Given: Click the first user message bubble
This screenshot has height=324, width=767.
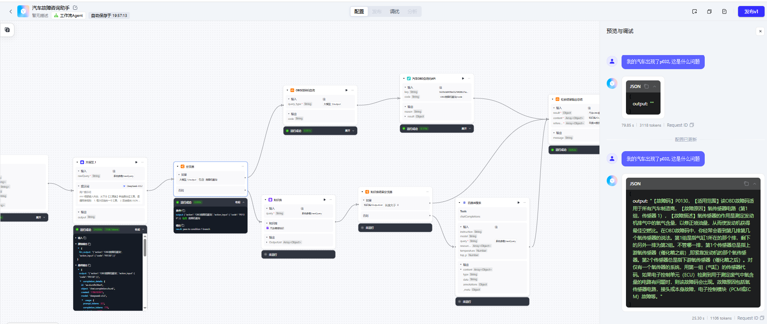Looking at the screenshot, I should 663,62.
